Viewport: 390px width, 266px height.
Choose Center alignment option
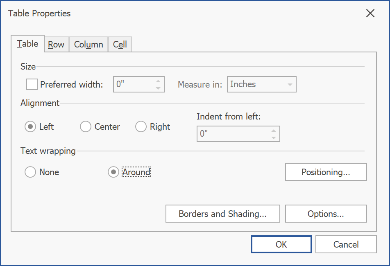(86, 127)
